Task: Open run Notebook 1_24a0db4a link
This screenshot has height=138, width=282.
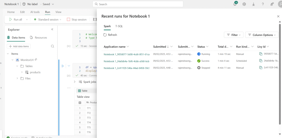Action: click(127, 61)
